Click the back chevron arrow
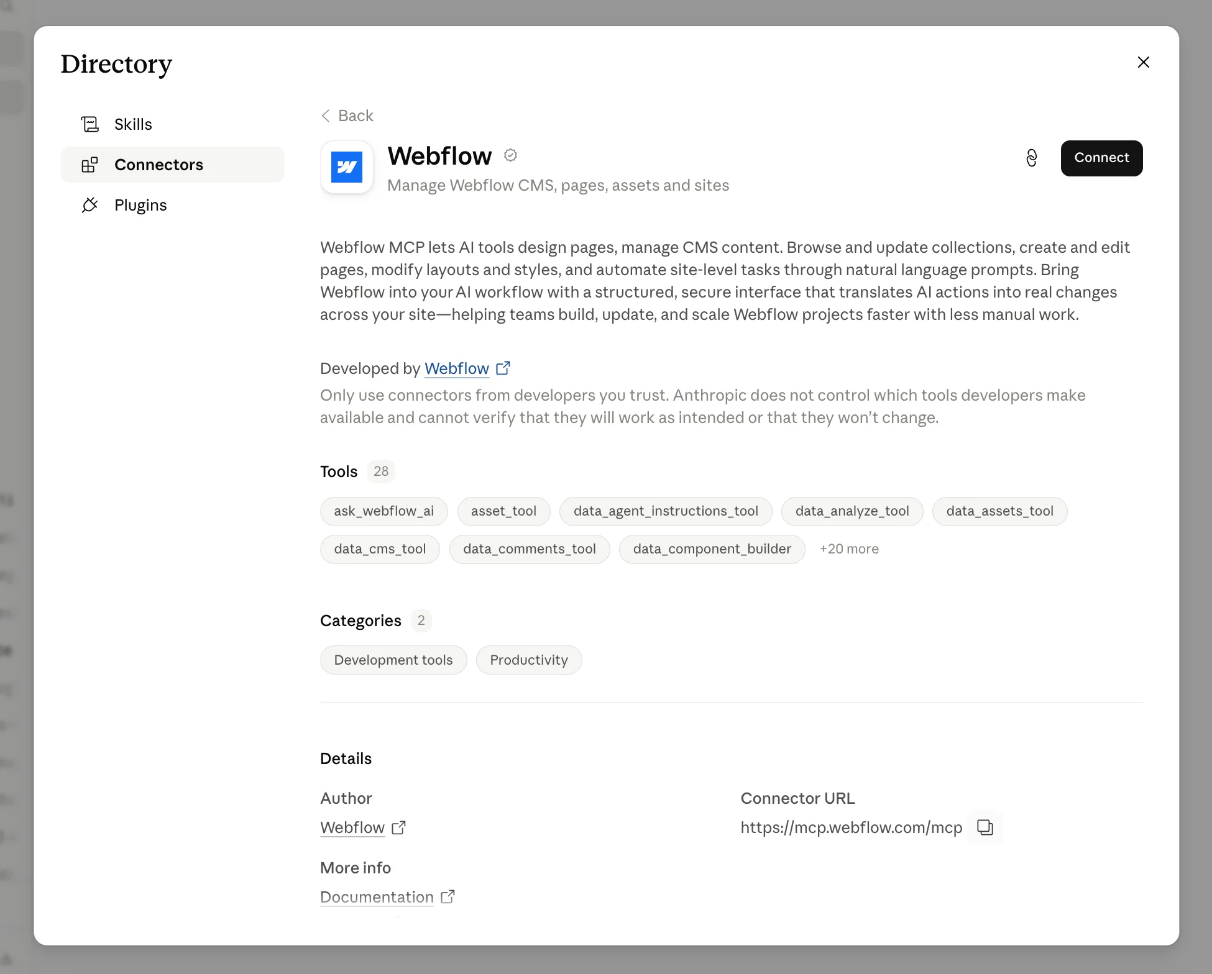Image resolution: width=1212 pixels, height=974 pixels. tap(326, 116)
